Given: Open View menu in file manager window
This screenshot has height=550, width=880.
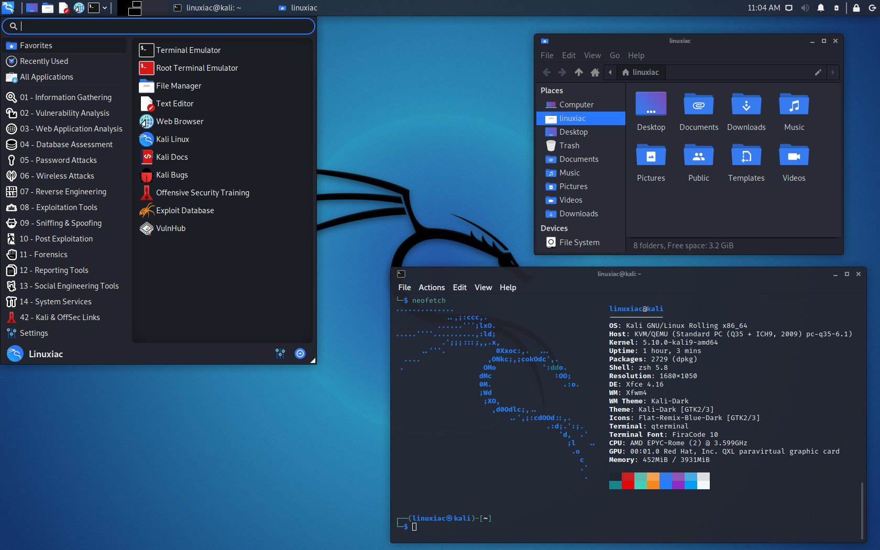Looking at the screenshot, I should (592, 56).
